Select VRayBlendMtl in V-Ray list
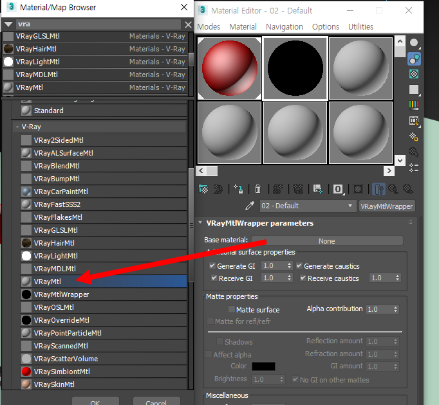The width and height of the screenshot is (439, 405). click(104, 166)
